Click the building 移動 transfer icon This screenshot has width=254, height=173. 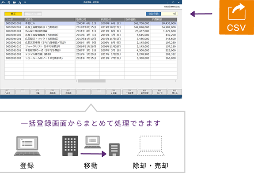point(91,146)
